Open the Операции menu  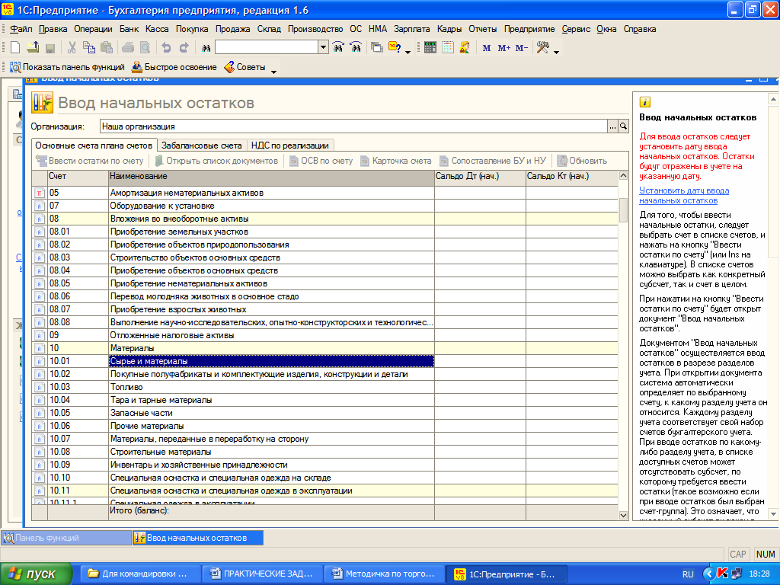[93, 29]
